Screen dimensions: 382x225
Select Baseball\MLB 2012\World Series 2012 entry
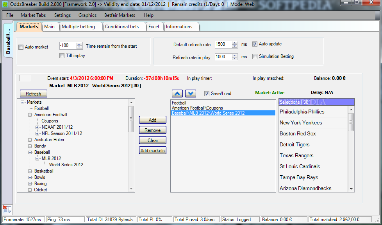tap(223, 113)
